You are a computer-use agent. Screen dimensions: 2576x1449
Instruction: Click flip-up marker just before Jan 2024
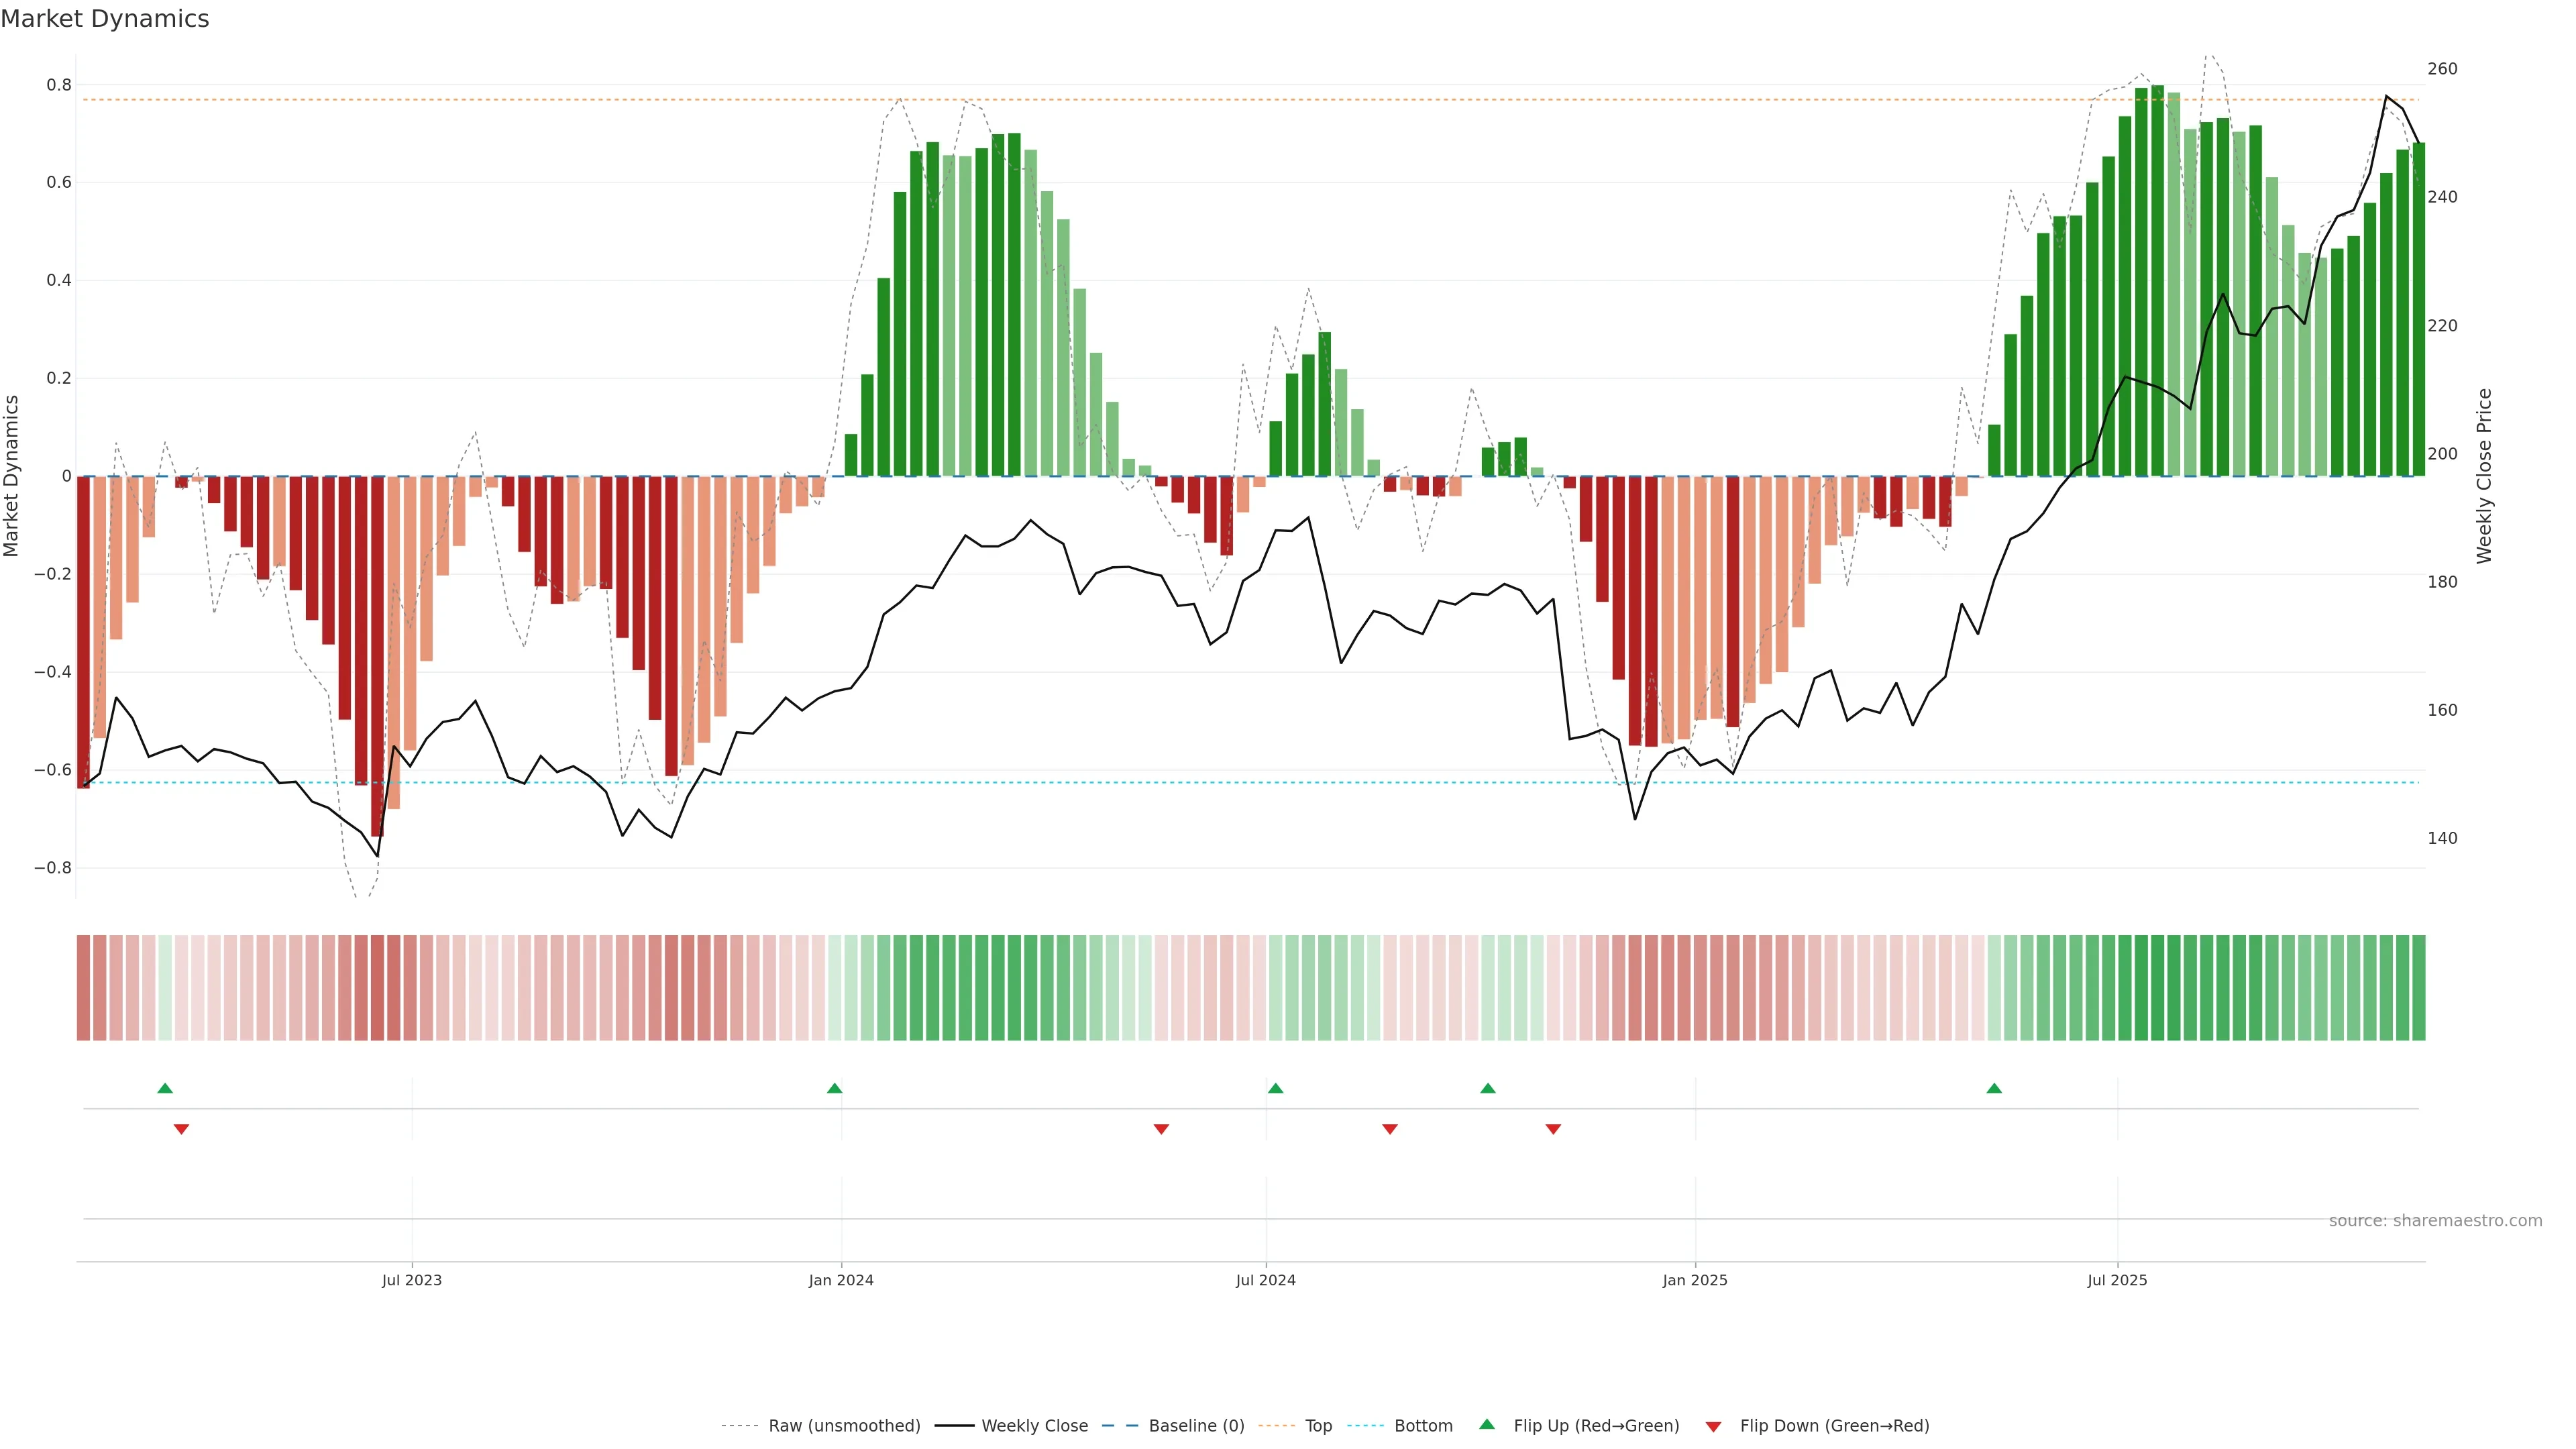pyautogui.click(x=835, y=1088)
